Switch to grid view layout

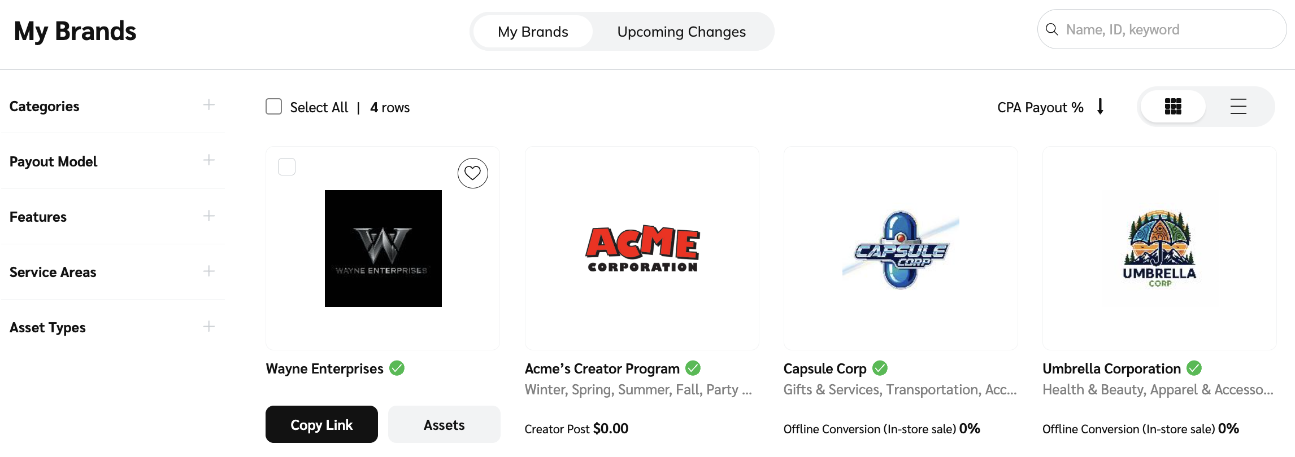click(1173, 107)
